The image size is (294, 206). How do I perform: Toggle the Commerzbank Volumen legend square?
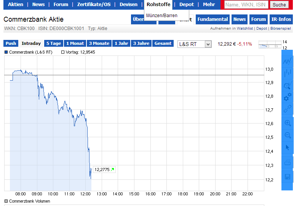[6, 201]
